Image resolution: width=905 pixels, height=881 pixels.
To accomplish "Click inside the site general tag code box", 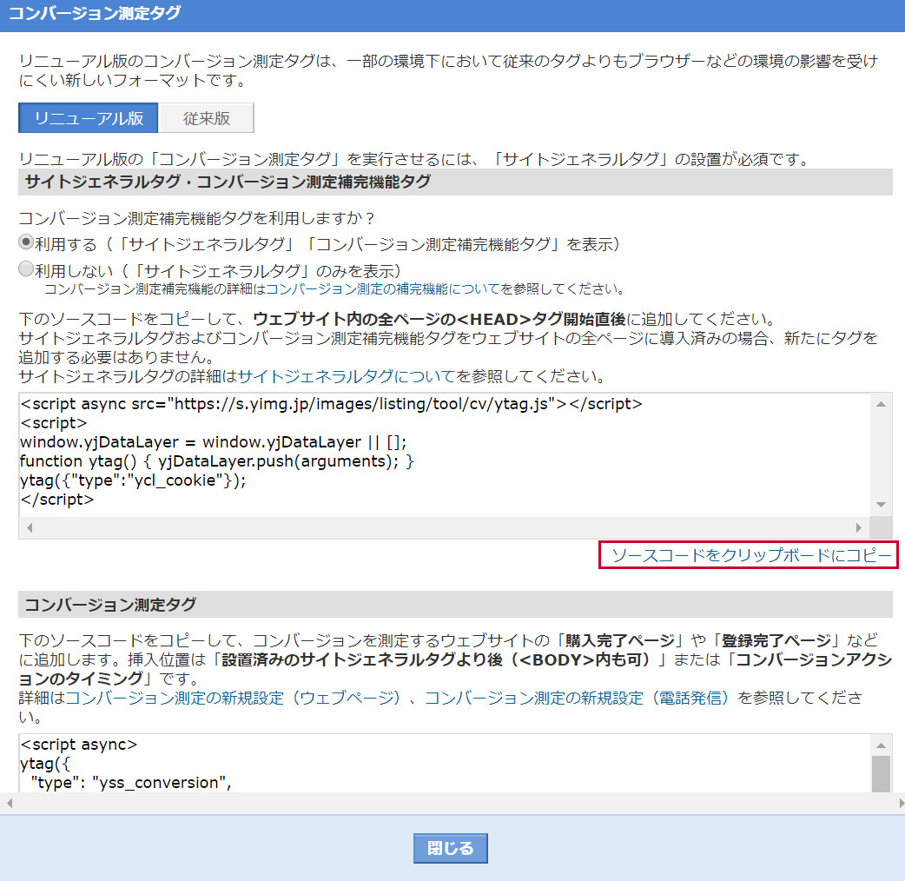I will pos(445,454).
